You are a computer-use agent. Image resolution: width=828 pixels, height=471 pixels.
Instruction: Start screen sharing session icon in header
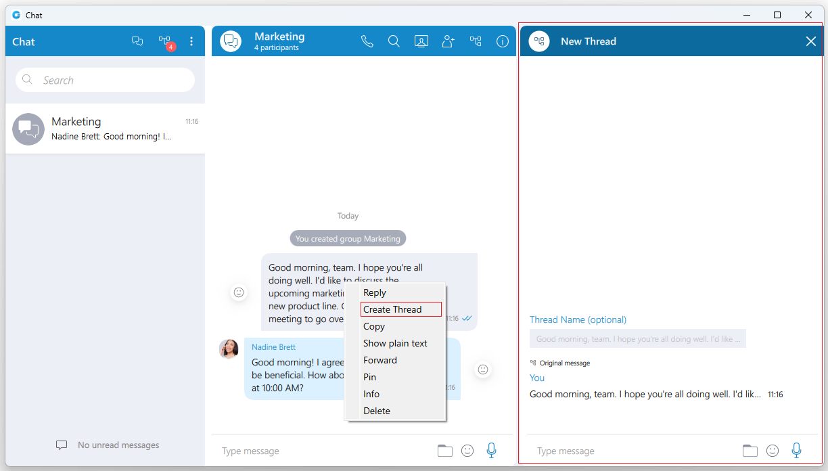(421, 41)
